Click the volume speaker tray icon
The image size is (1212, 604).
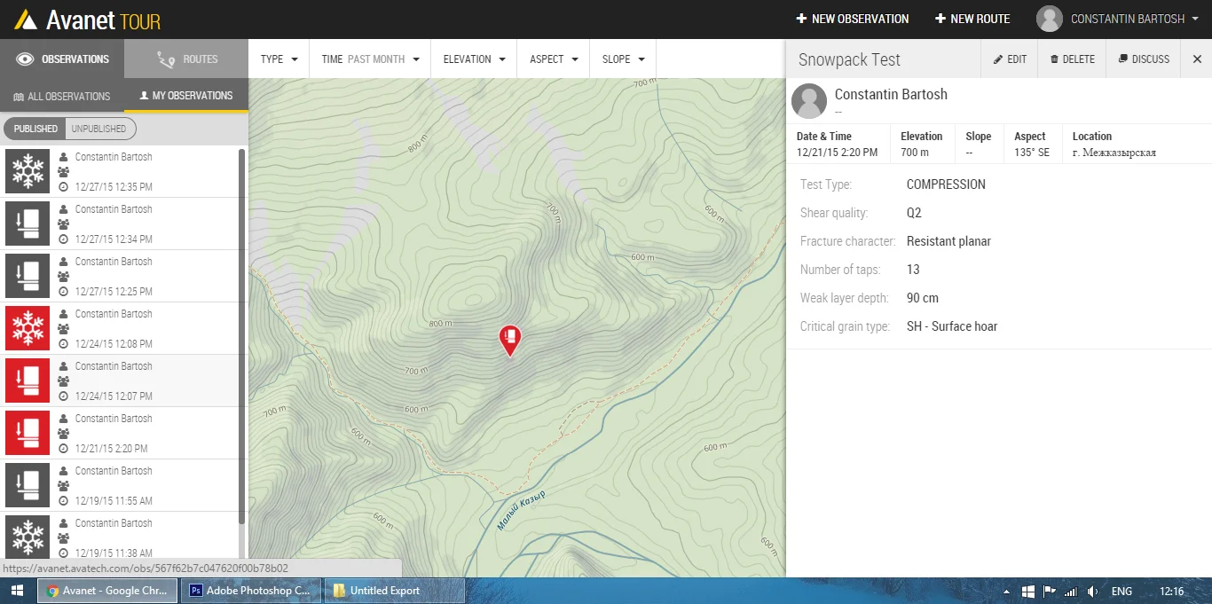point(1092,592)
